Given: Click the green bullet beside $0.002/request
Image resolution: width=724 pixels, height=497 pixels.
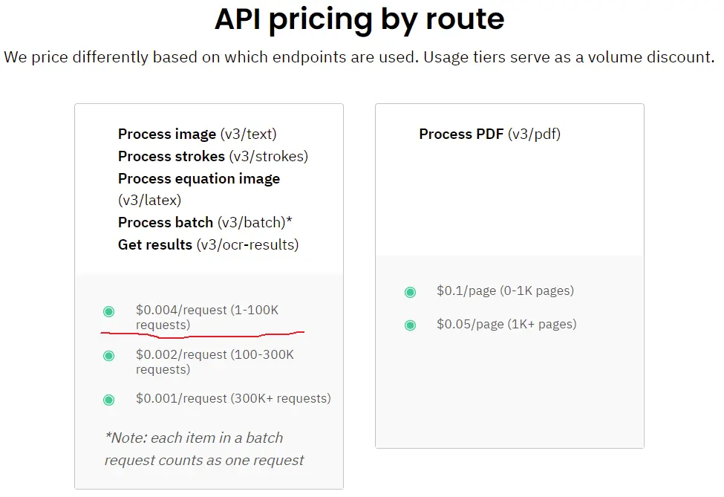Looking at the screenshot, I should [109, 356].
